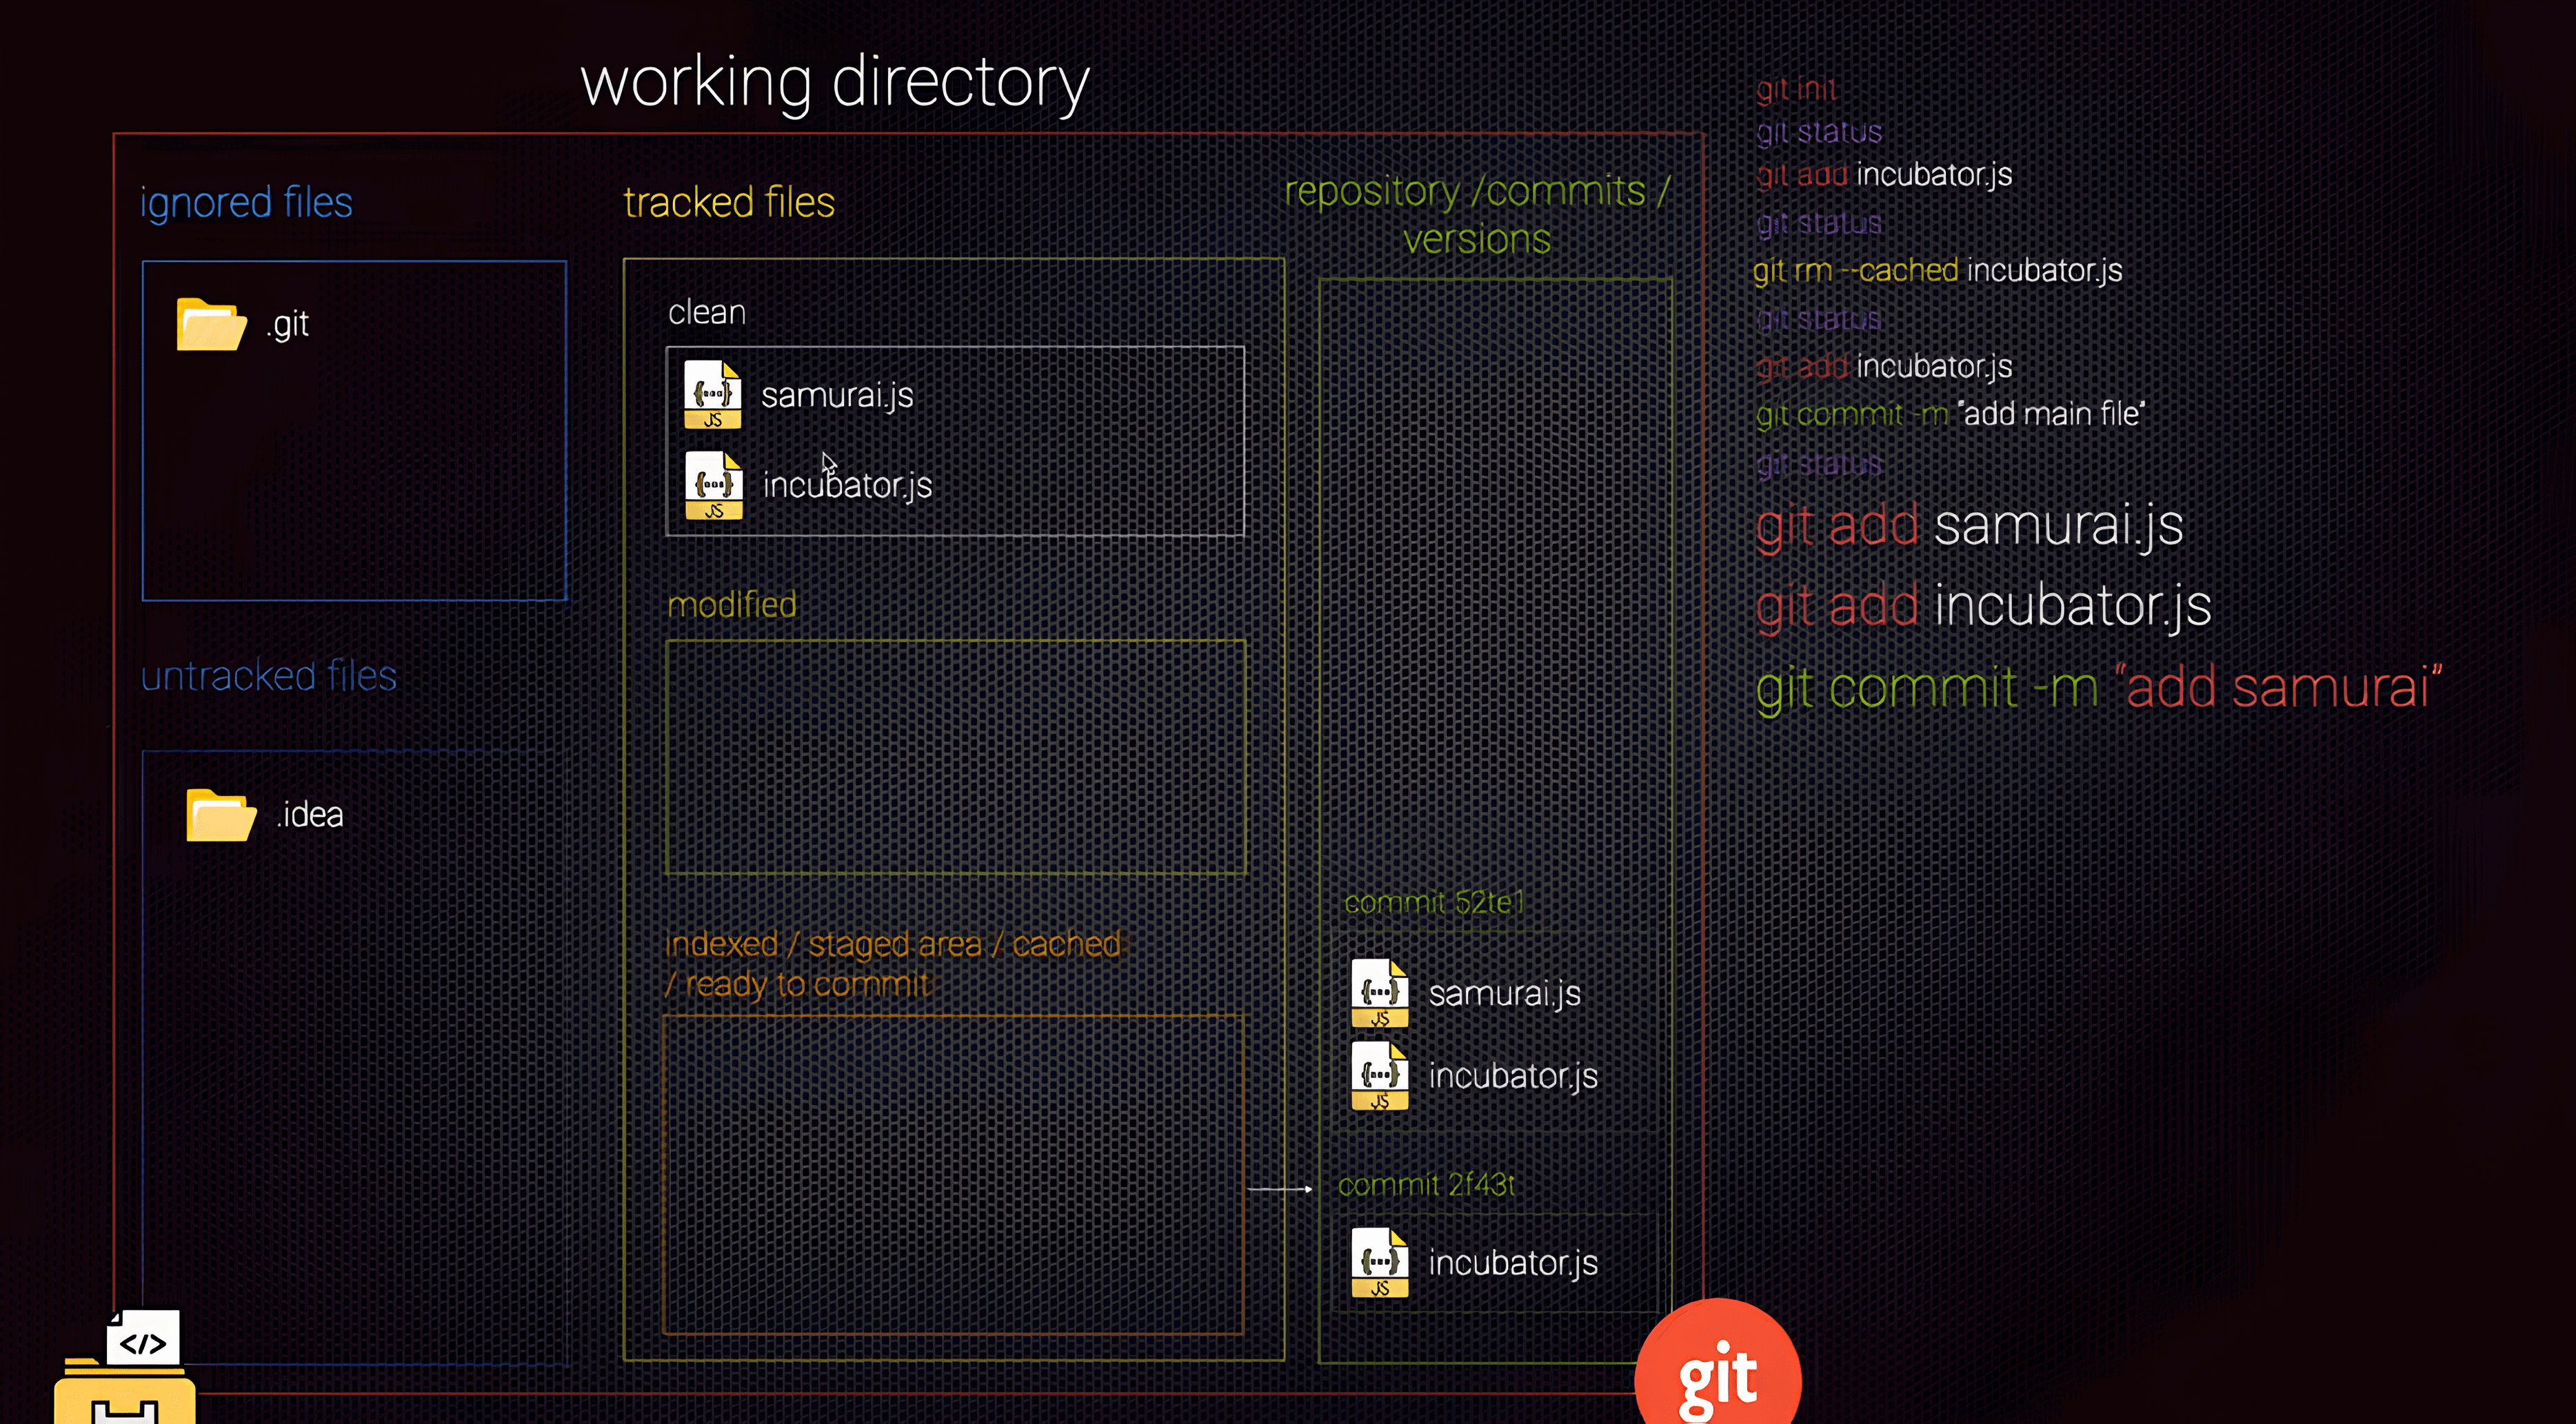
Task: Click the .git folder icon
Action: 211,325
